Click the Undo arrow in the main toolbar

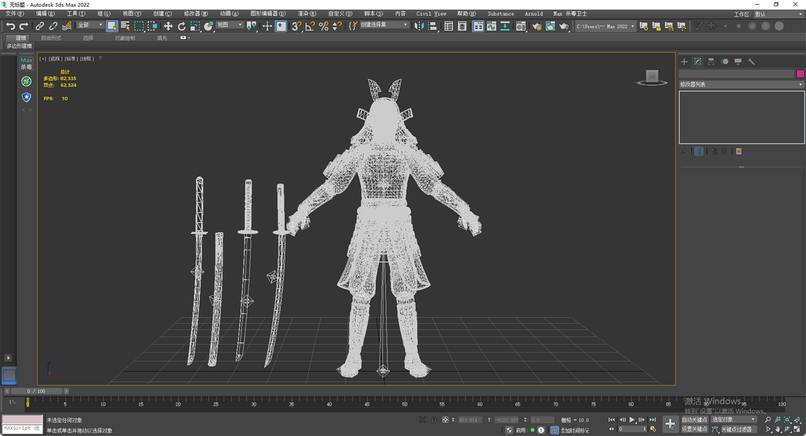(x=11, y=26)
